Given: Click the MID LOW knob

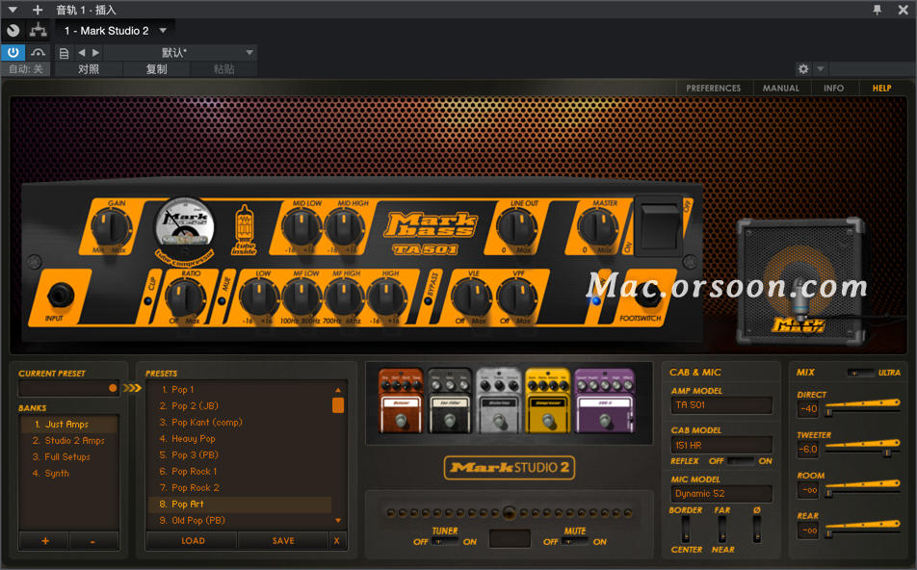Looking at the screenshot, I should [x=301, y=228].
